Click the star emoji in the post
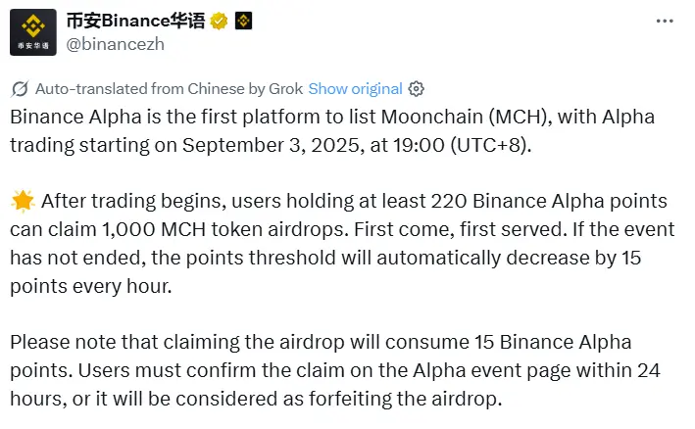Screen dimensions: 695x429 [x=22, y=202]
